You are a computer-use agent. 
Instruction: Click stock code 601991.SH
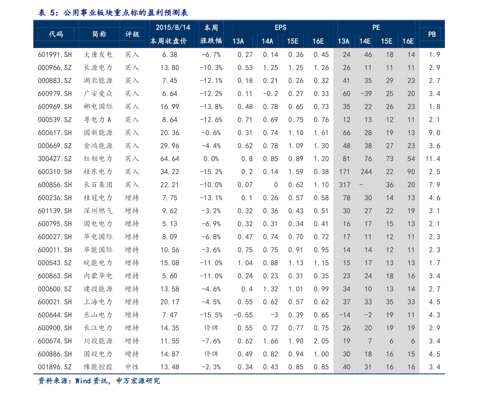click(x=55, y=55)
